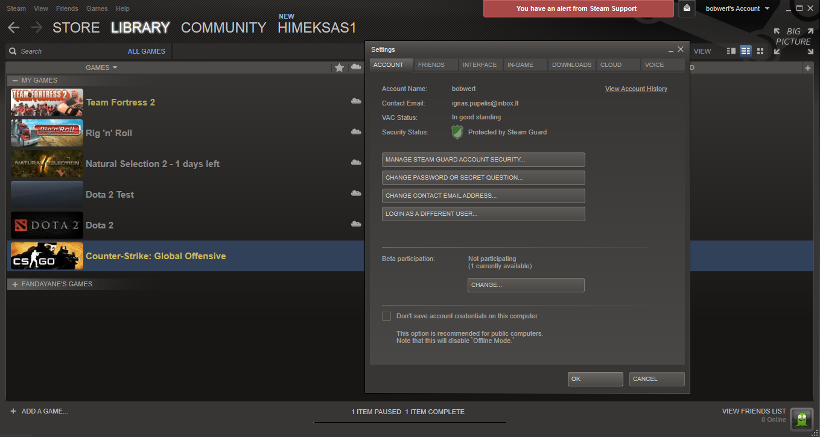Open the Steam menu
The height and width of the screenshot is (437, 820).
(x=16, y=8)
